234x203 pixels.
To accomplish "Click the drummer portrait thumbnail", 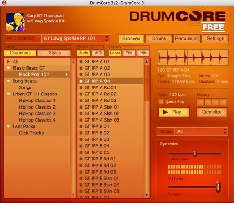I will pos(15,22).
